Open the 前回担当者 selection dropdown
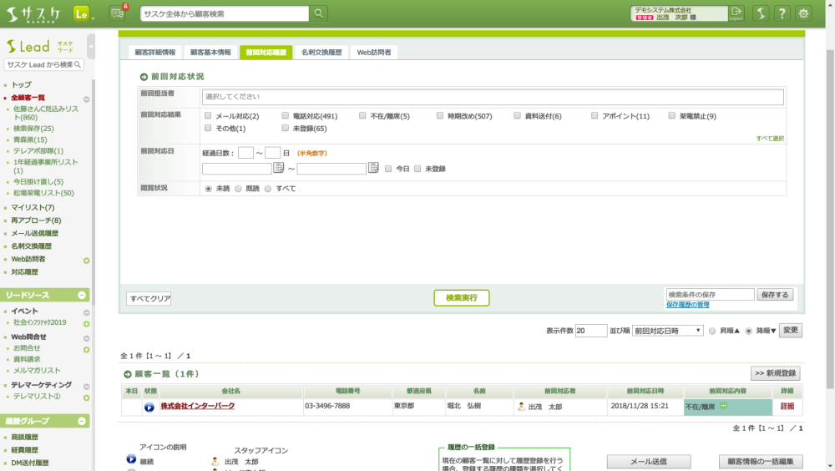Image resolution: width=835 pixels, height=471 pixels. tap(493, 97)
